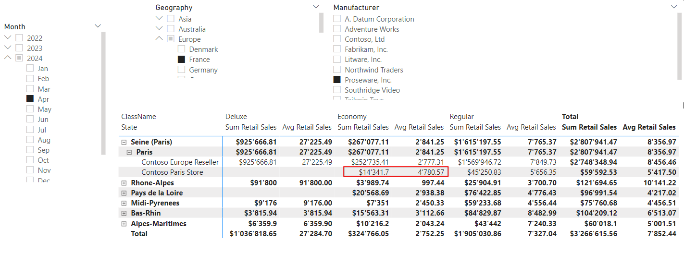
Task: Tick the Contoso, Ltd checkbox
Action: 337,39
